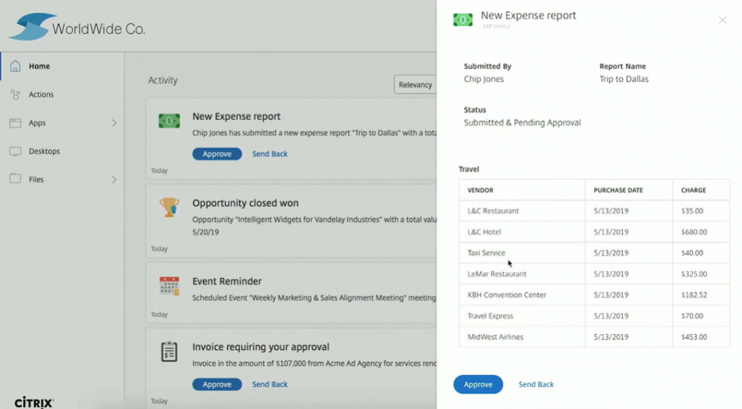Approve the Trip to Dallas expense report
The height and width of the screenshot is (409, 742).
tap(478, 384)
